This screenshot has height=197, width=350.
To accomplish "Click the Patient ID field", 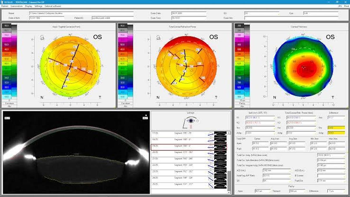I will click(x=113, y=18).
